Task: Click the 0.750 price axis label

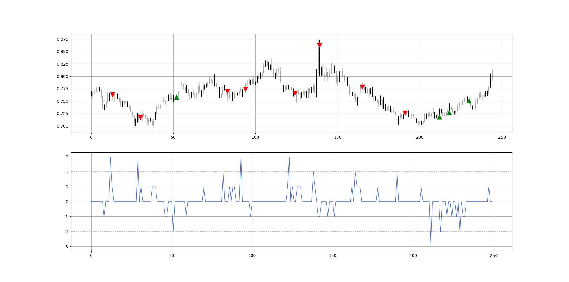Action: coord(63,101)
